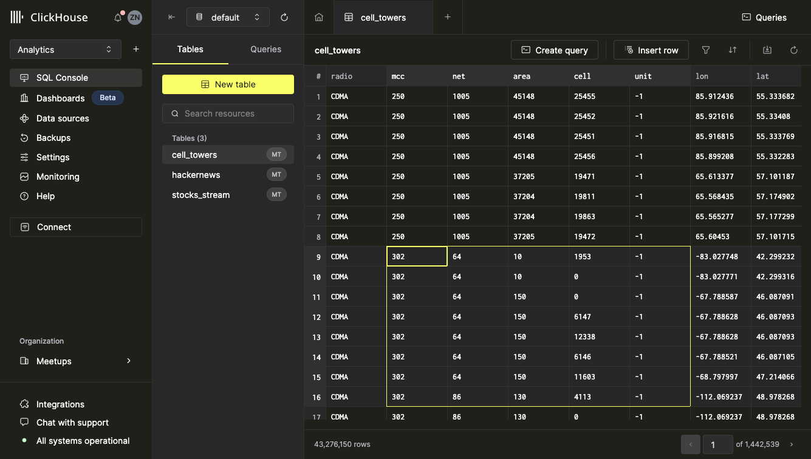811x459 pixels.
Task: Click the Insert row button
Action: (651, 50)
